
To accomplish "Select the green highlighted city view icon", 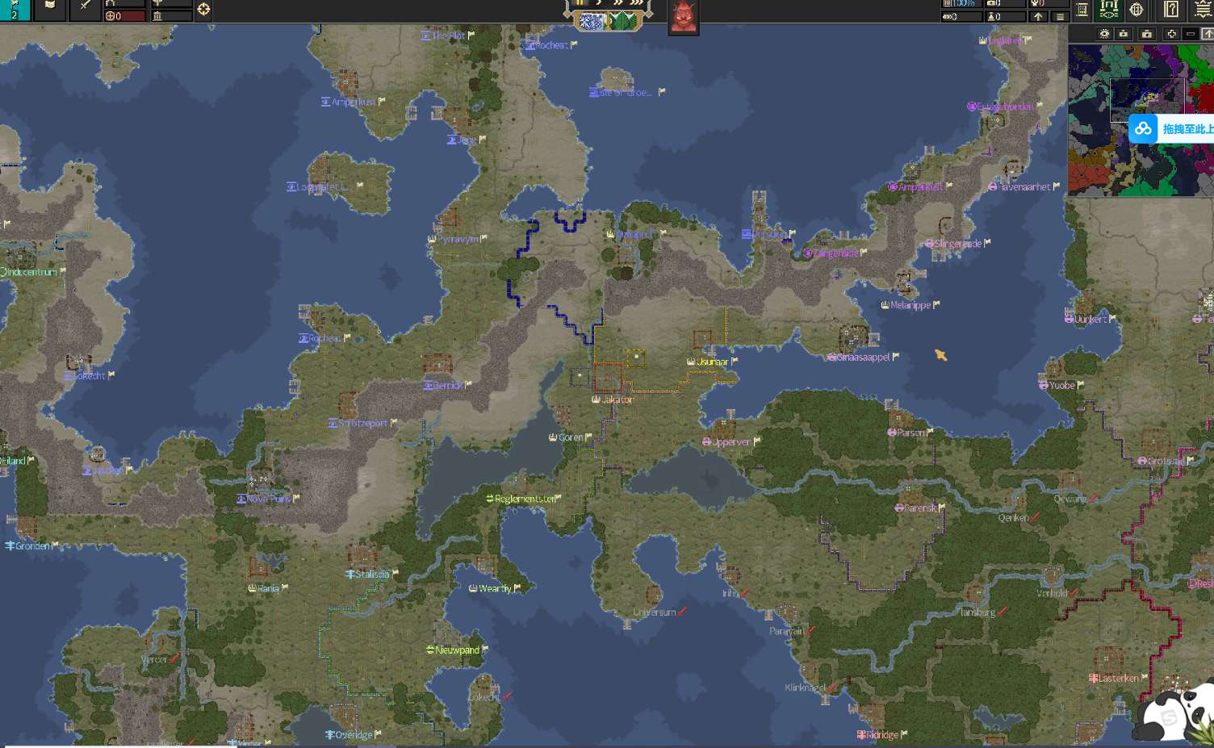I will 1109,10.
